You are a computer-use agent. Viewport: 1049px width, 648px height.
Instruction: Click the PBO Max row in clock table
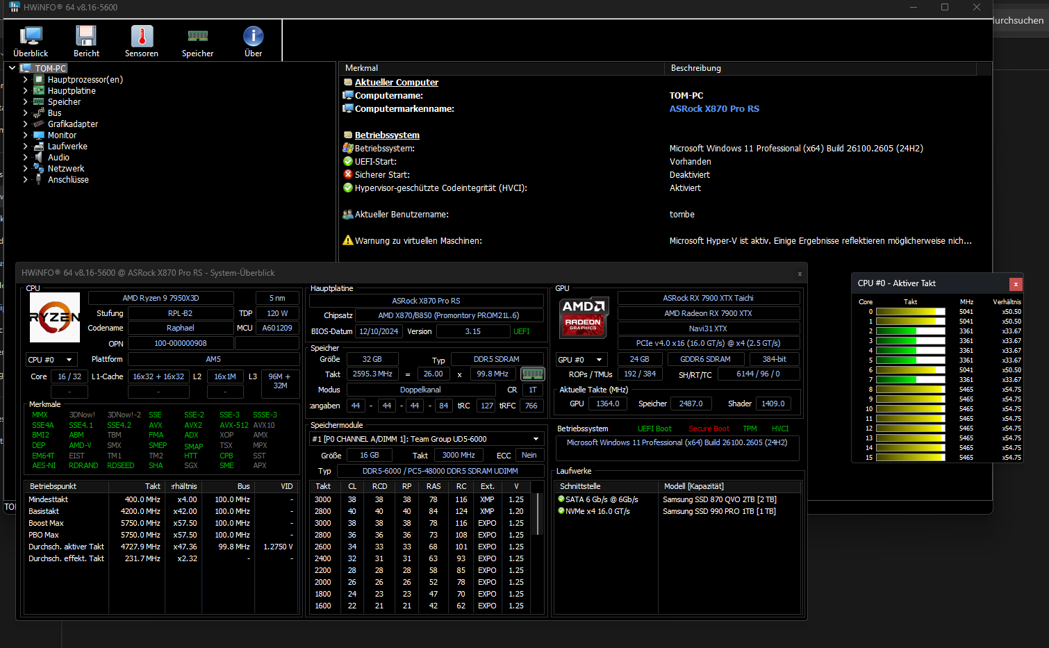coord(161,535)
